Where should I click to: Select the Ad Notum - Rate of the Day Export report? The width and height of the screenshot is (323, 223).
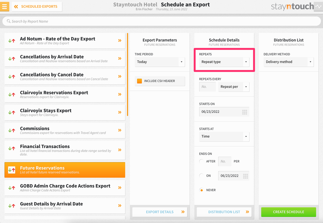coord(65,41)
